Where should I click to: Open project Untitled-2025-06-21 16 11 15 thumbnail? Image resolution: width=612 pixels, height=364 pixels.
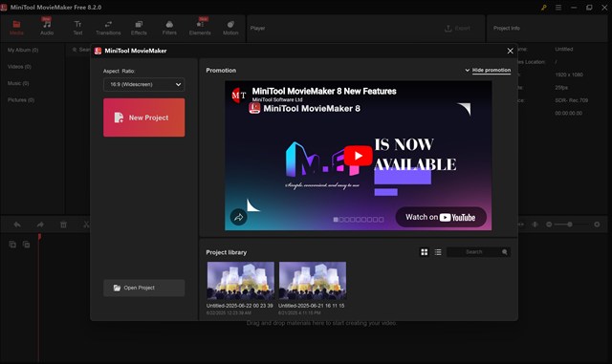pyautogui.click(x=313, y=281)
